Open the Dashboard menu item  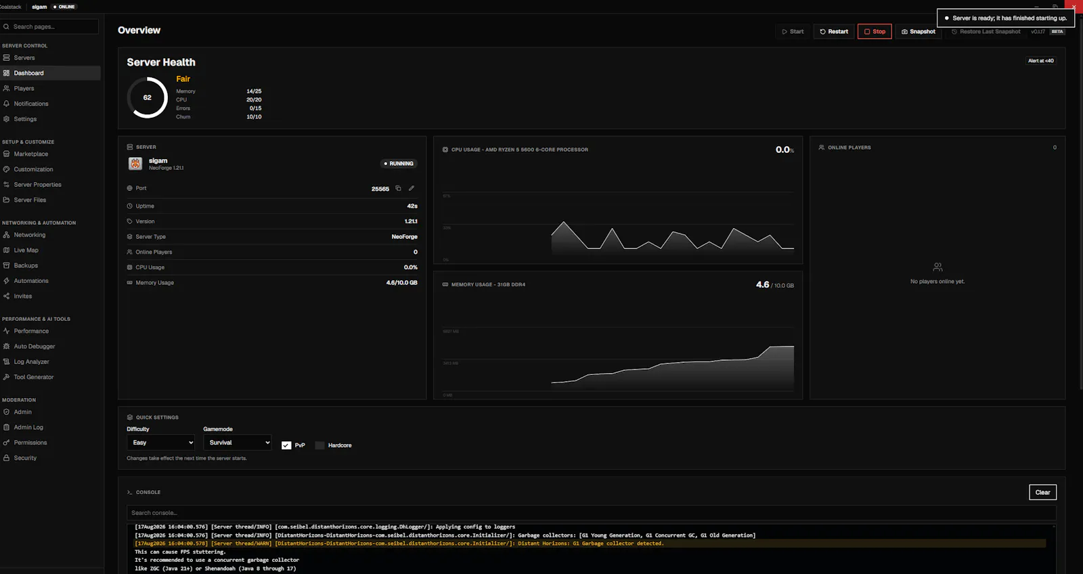coord(50,73)
